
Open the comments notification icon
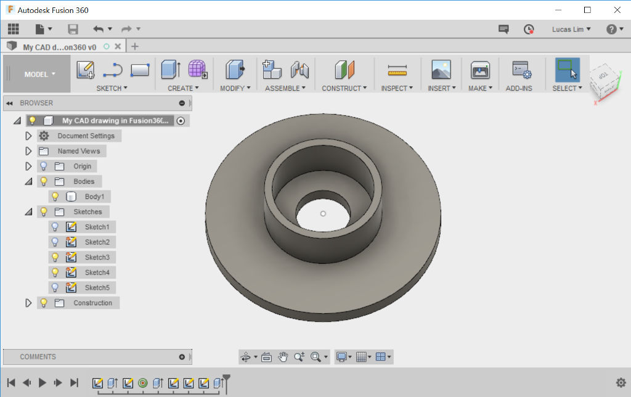tap(503, 29)
